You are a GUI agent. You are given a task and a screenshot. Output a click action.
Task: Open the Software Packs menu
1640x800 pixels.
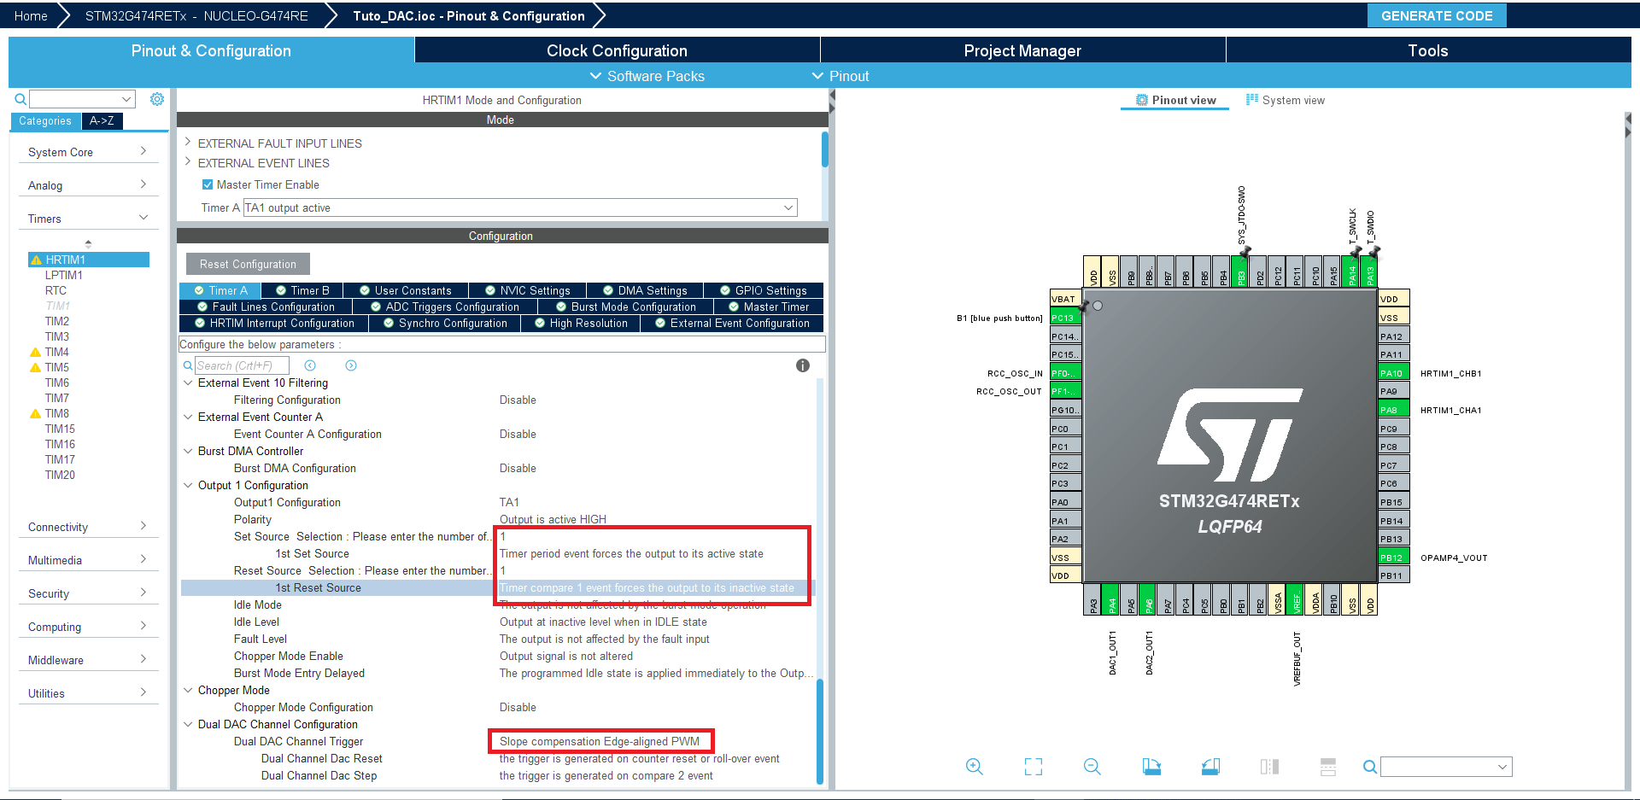click(647, 76)
